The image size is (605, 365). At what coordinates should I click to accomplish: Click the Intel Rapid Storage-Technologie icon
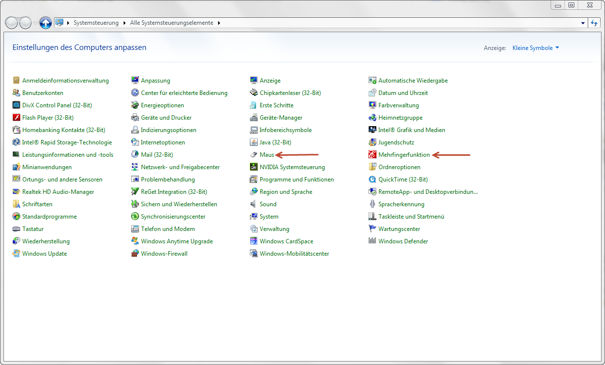(x=16, y=142)
